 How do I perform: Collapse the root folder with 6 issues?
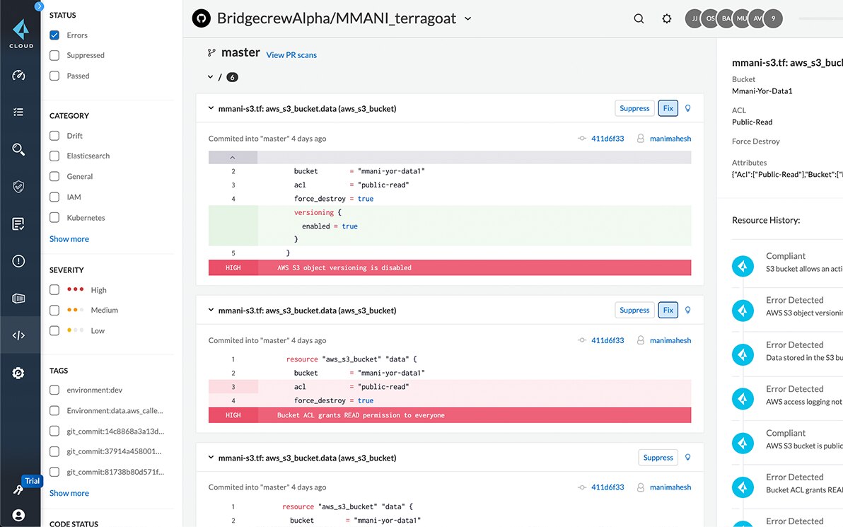tap(210, 77)
